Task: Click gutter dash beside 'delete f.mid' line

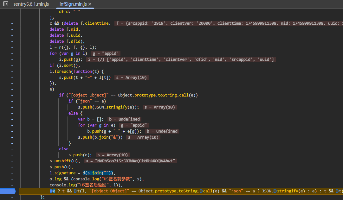Action: click(12, 29)
